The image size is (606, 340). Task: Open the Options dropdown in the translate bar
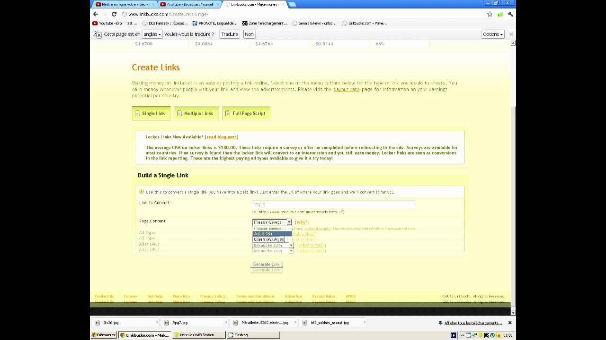(x=493, y=34)
